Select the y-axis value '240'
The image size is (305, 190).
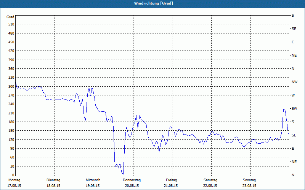pos(11,104)
